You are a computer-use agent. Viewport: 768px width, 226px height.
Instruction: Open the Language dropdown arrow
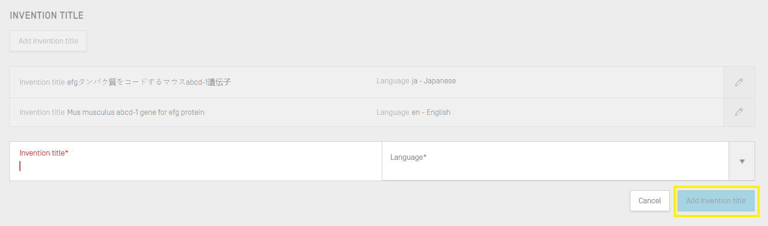[742, 161]
